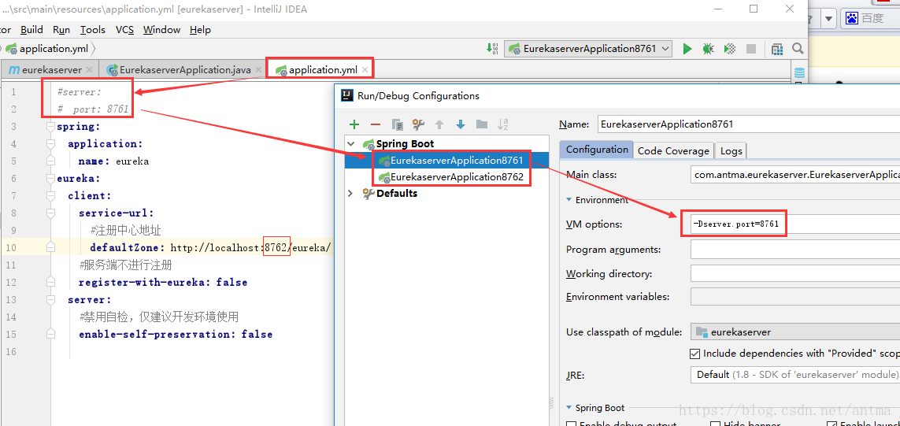Open Use classpath of module dropdown
900x426 pixels.
[795, 332]
